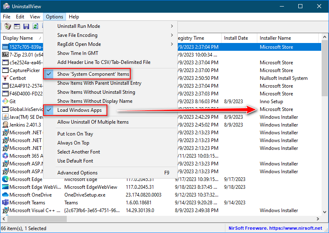Click the green Refresh toolbar icon
This screenshot has height=233, width=329.
click(35, 26)
